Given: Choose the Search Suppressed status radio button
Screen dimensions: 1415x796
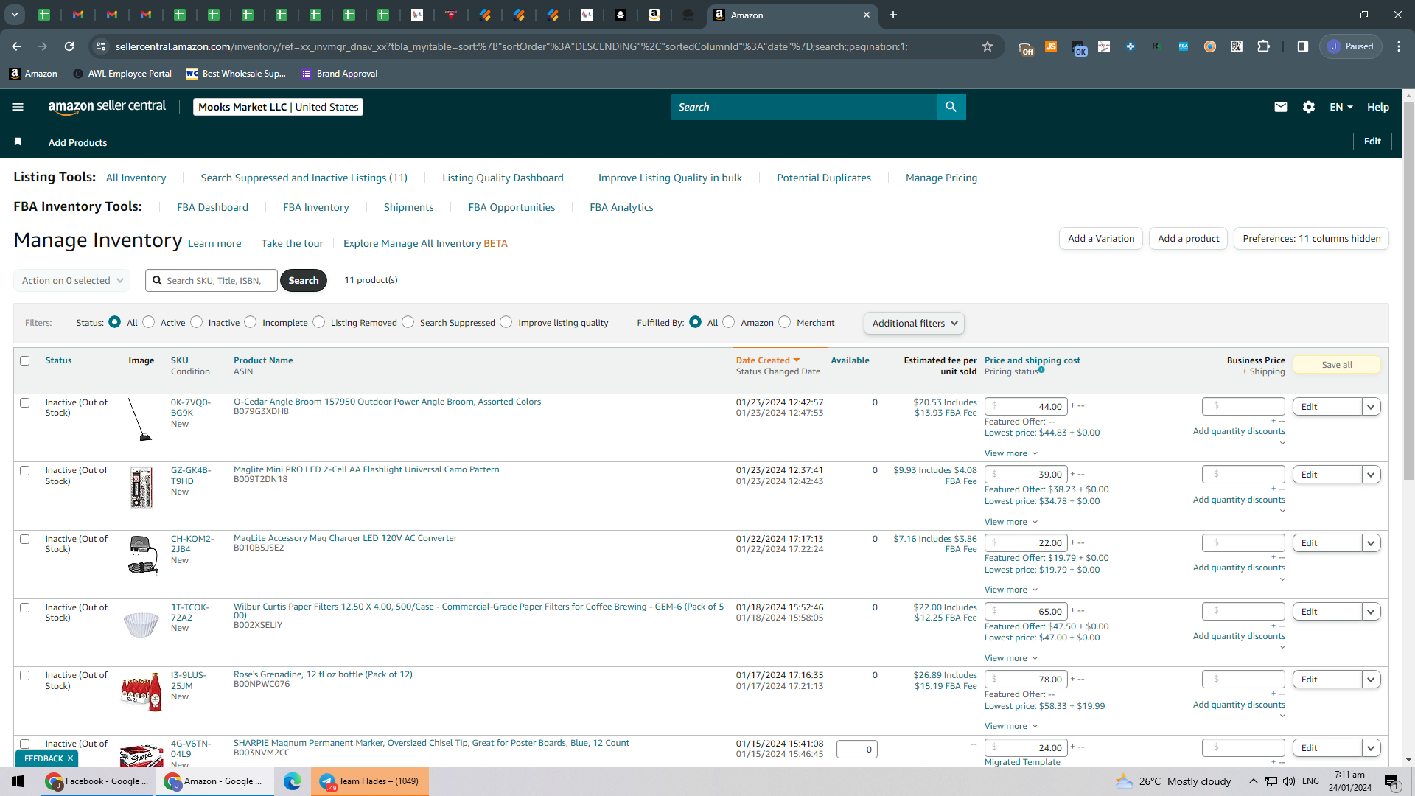Looking at the screenshot, I should (x=408, y=322).
